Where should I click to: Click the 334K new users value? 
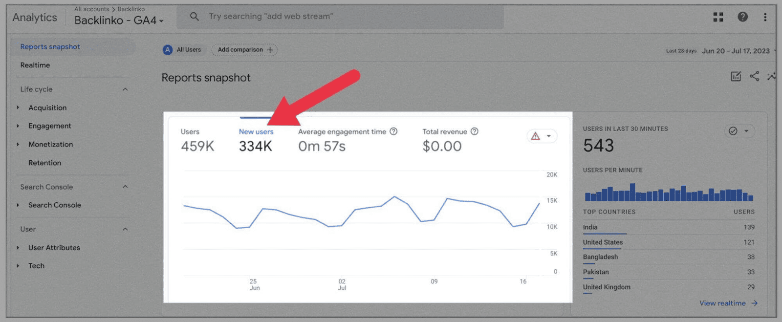[x=255, y=147]
